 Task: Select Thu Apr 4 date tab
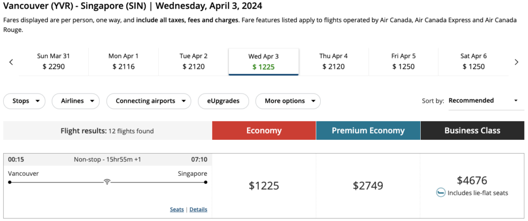tap(334, 61)
